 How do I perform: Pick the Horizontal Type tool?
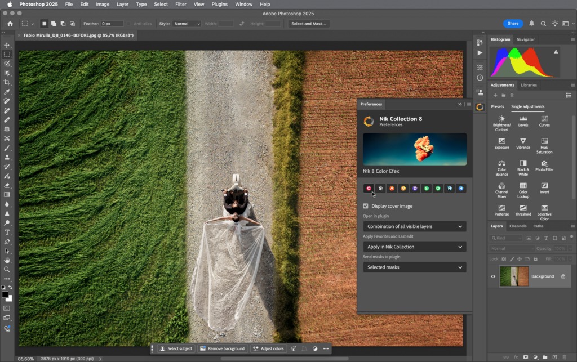coord(7,232)
